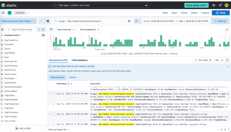Change Rows per page: 100 setting
Screen dimensions: 231x132
(x=59, y=129)
